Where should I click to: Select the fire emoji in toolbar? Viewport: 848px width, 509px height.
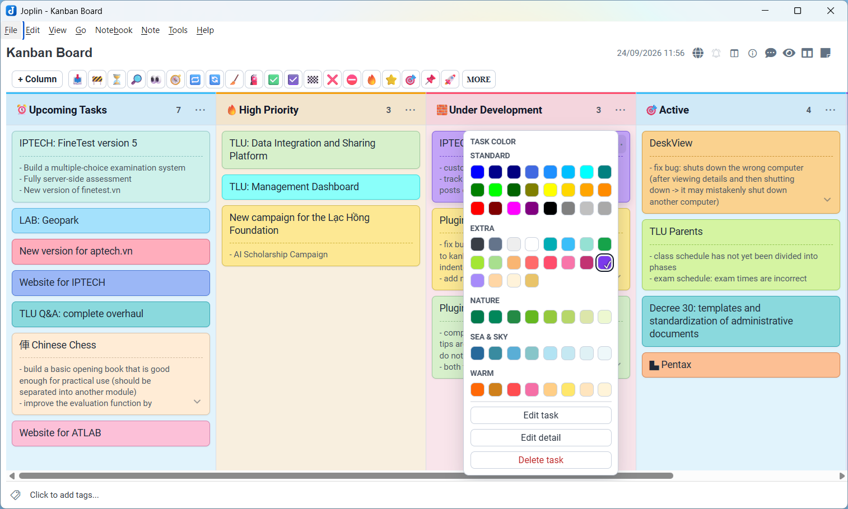[371, 79]
